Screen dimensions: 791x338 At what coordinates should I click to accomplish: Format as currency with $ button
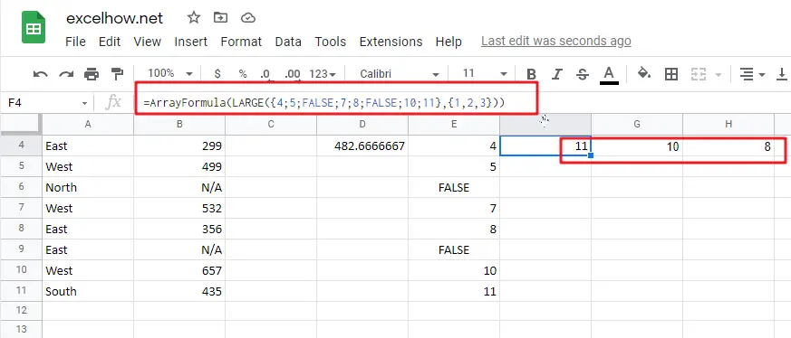coord(217,74)
